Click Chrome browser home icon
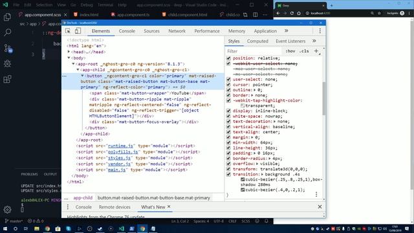 pyautogui.click(x=299, y=13)
